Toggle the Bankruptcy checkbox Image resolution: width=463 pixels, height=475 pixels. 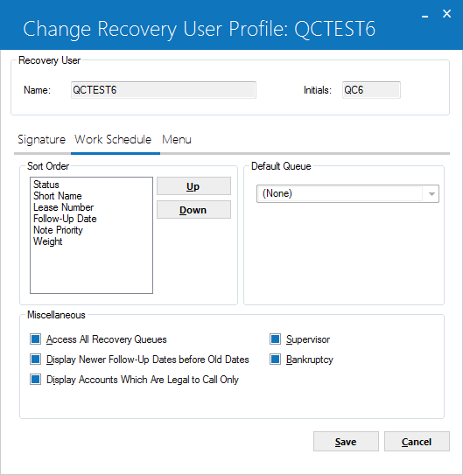(275, 360)
